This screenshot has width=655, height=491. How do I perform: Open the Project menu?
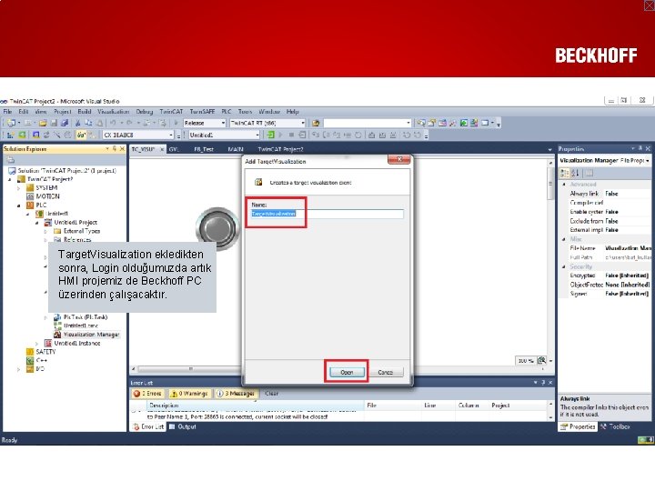(x=62, y=112)
